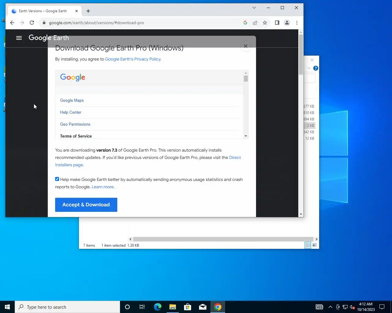Image resolution: width=392 pixels, height=313 pixels.
Task: Open Windows Start menu
Action: point(7,307)
